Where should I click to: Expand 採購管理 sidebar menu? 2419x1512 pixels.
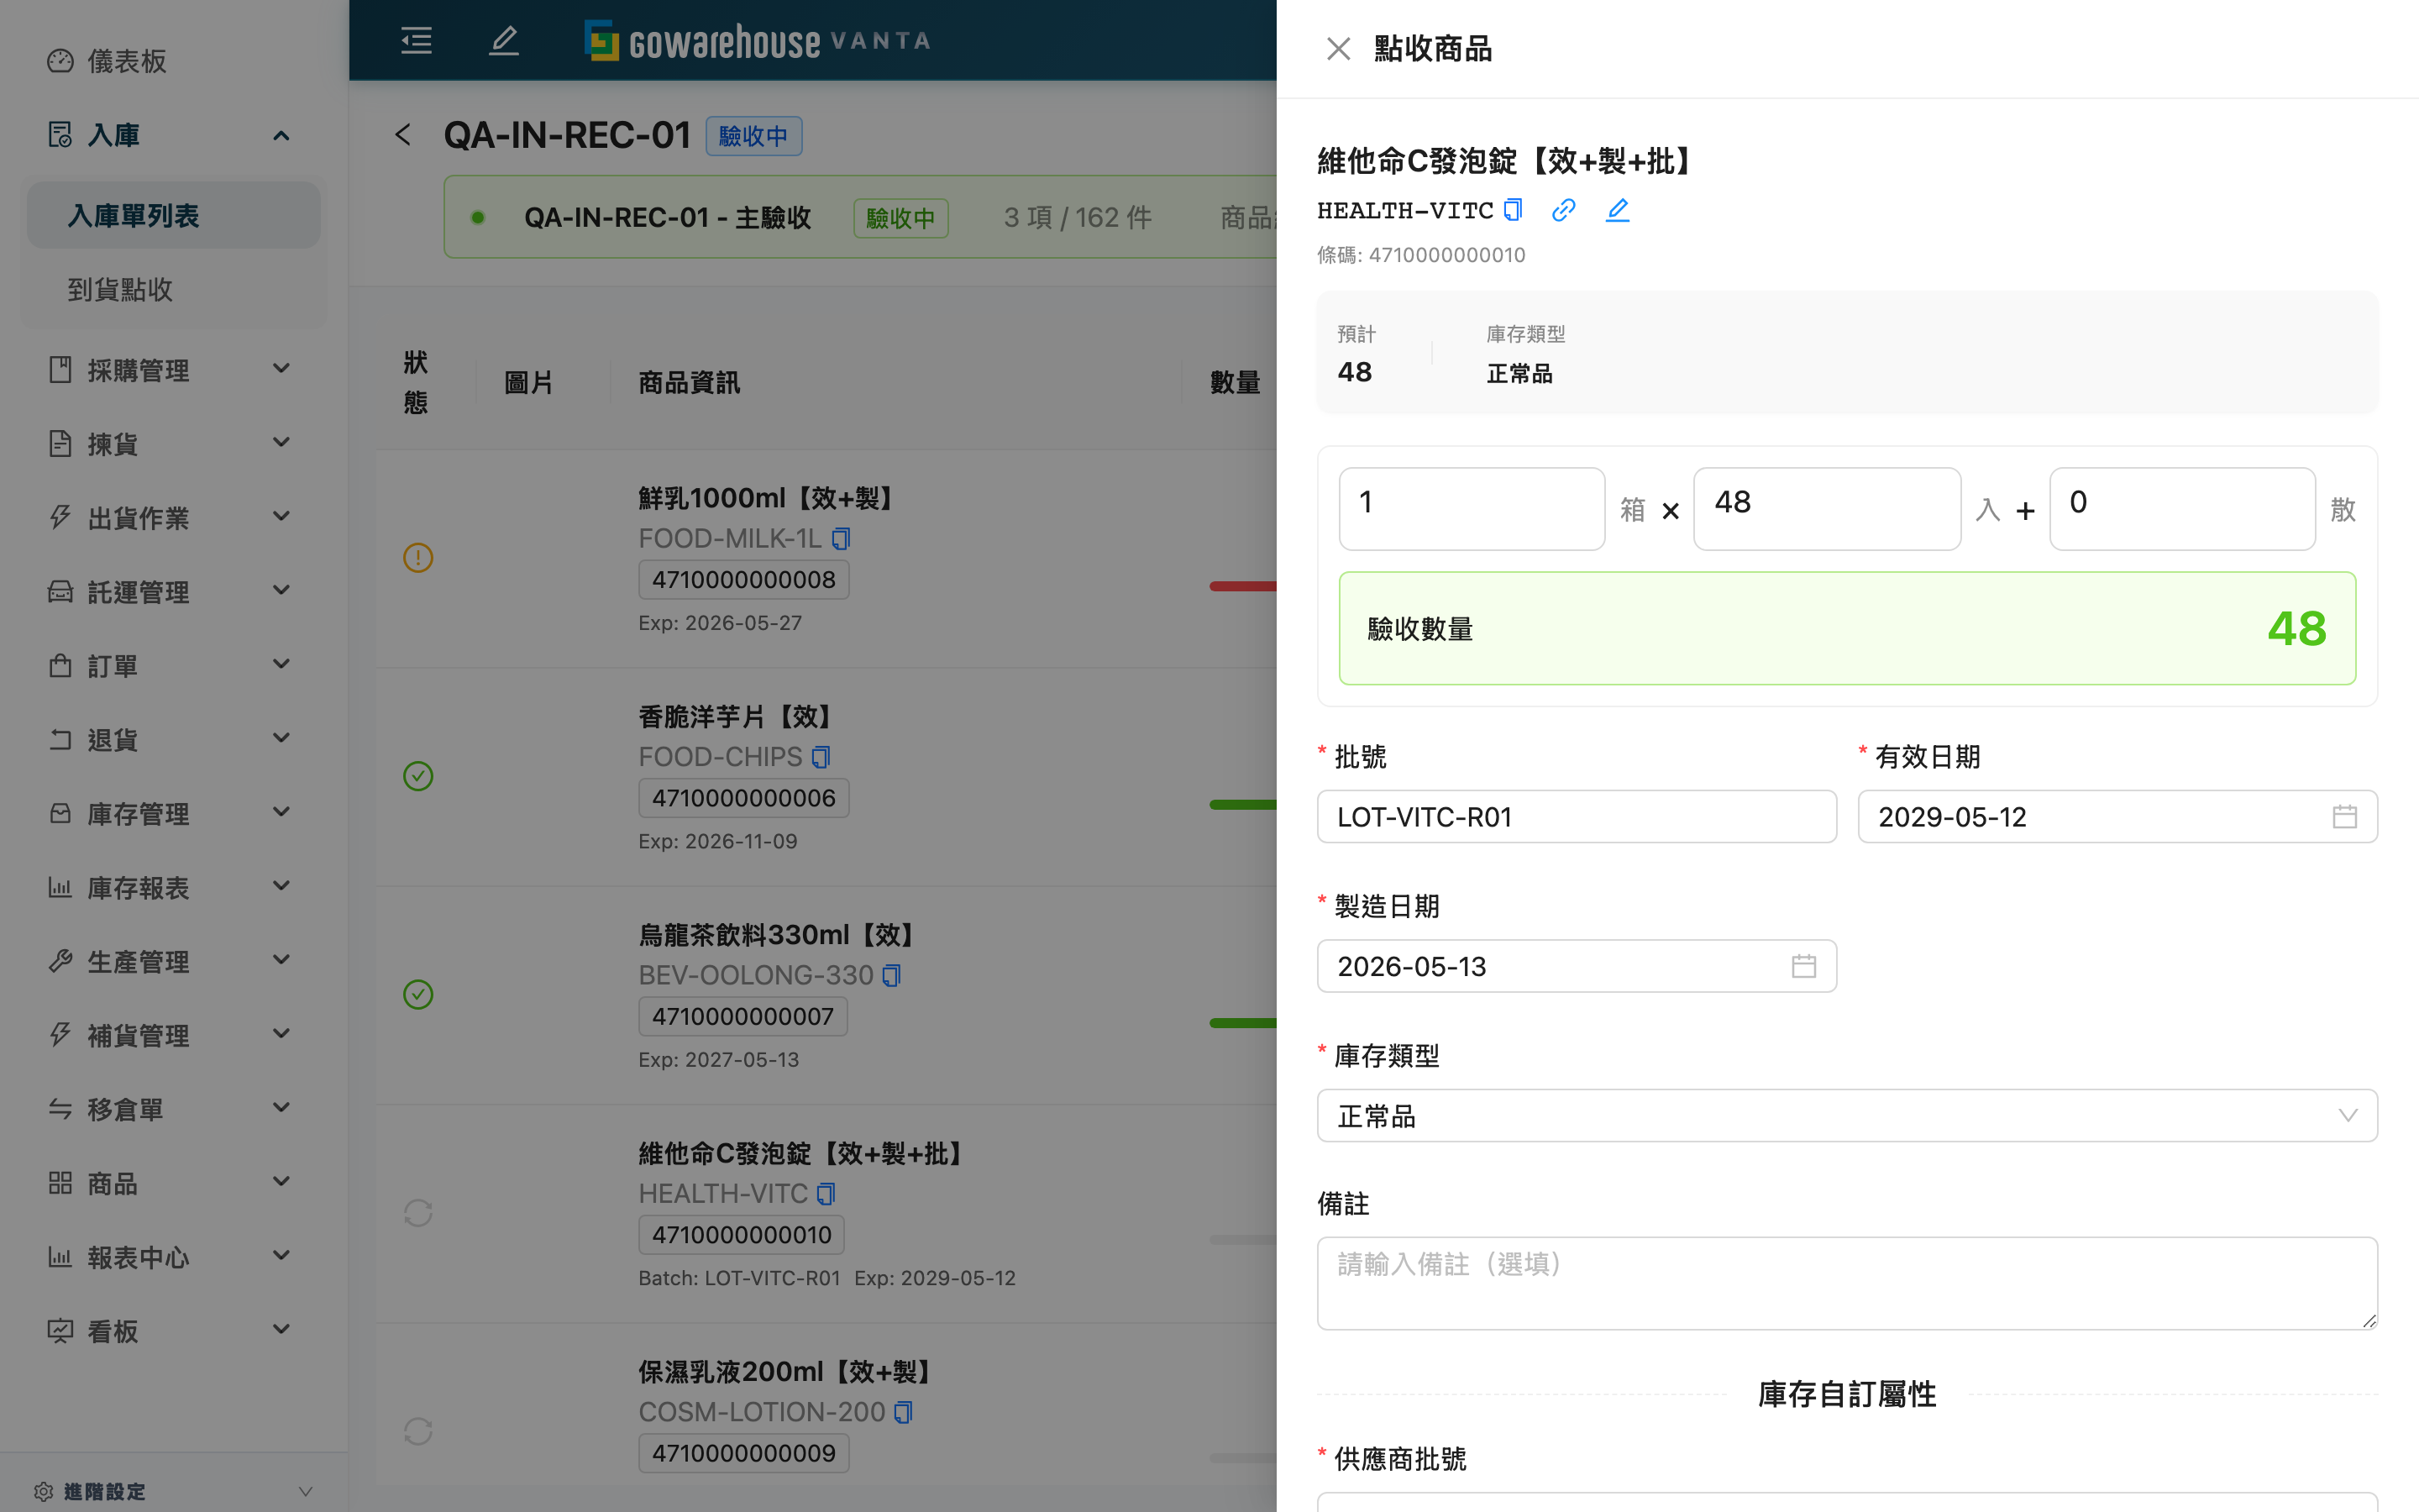click(x=174, y=370)
